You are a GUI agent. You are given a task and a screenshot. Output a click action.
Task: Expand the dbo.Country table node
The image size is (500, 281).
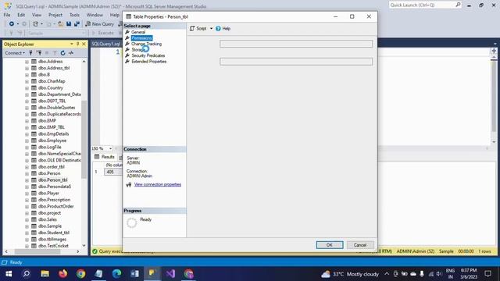click(x=27, y=88)
